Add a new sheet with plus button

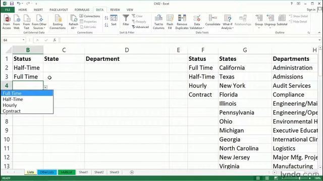pos(132,172)
